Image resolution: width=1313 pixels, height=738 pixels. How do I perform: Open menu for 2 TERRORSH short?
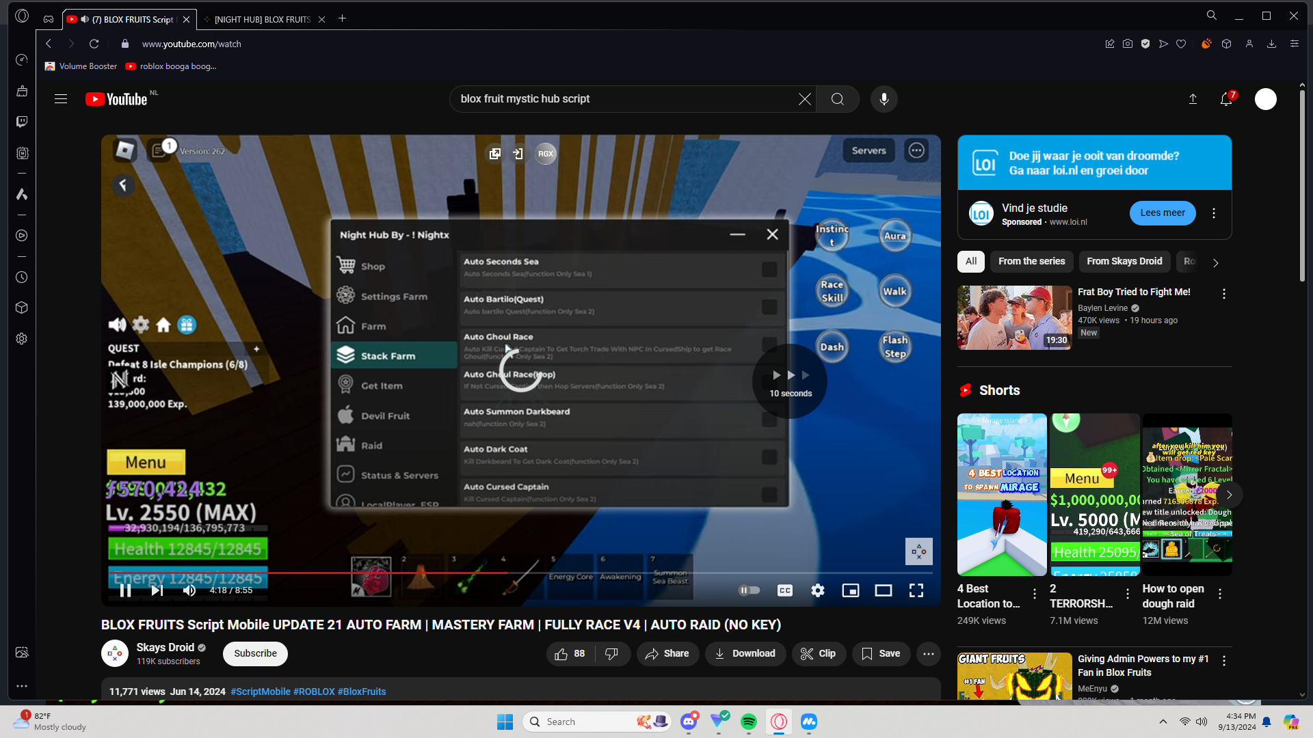click(1128, 594)
